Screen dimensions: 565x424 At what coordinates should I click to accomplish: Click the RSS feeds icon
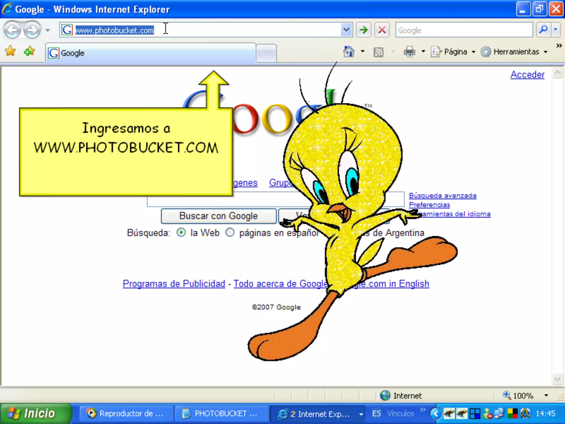pos(378,52)
